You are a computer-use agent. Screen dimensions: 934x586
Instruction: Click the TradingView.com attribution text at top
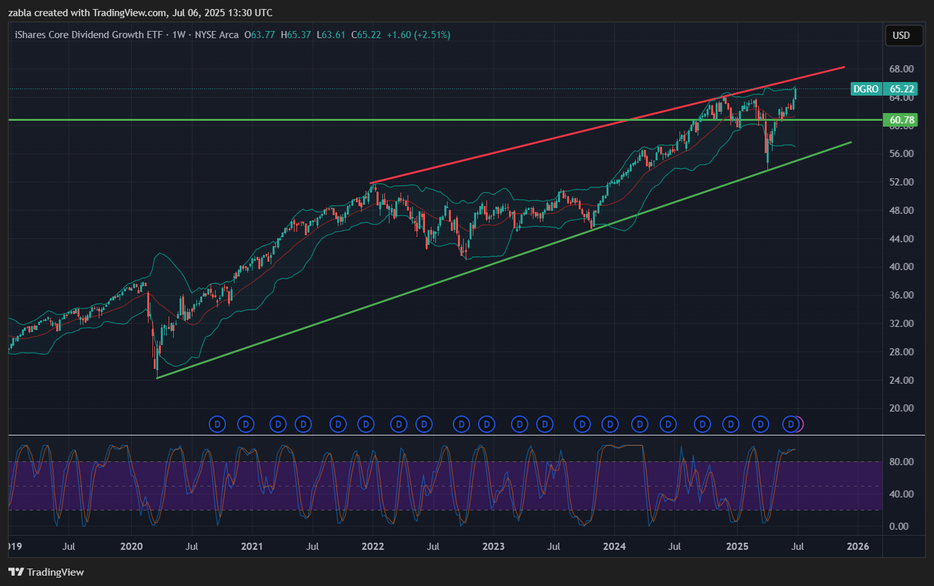tap(129, 13)
